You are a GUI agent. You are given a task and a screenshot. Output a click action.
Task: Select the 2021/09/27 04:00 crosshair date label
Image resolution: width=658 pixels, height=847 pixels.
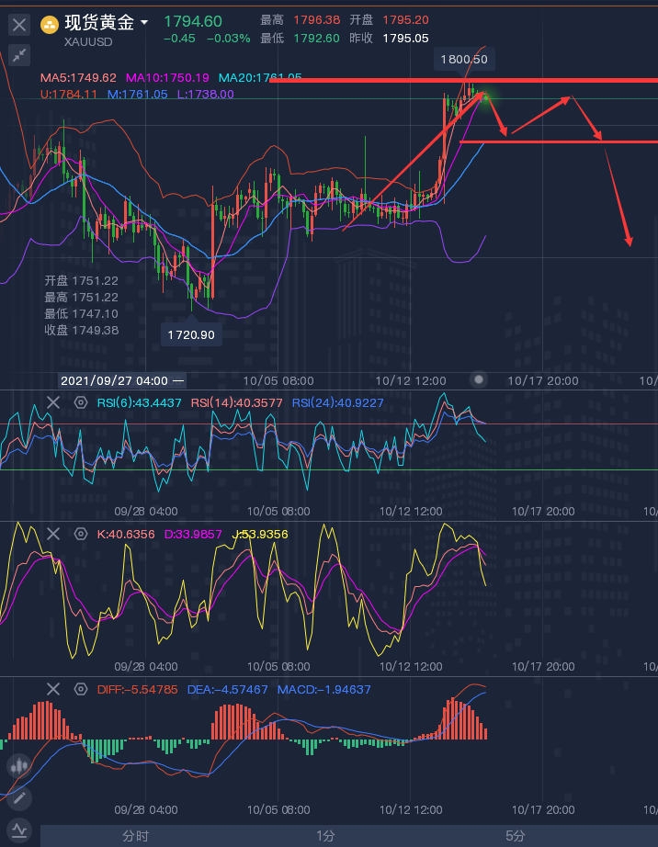122,381
